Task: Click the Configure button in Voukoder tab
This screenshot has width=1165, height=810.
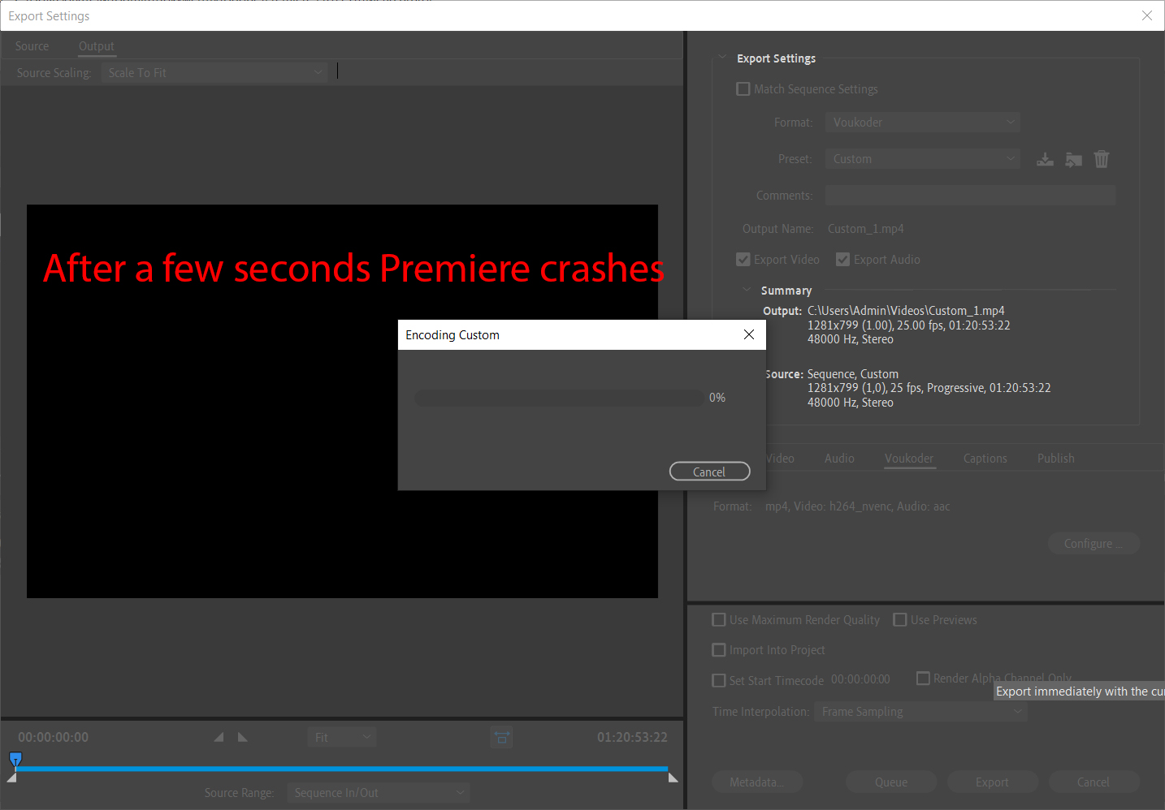Action: [1093, 544]
